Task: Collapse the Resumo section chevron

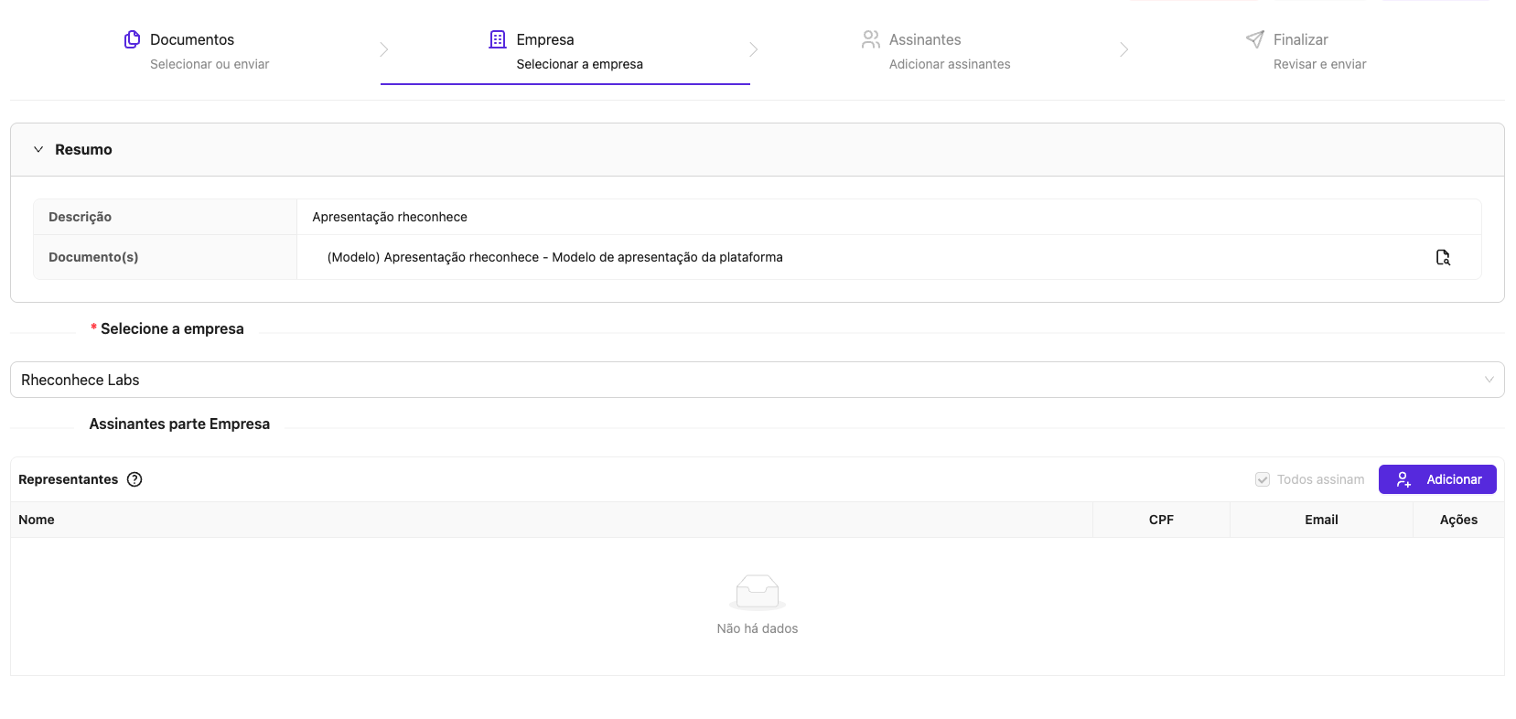Action: [38, 149]
